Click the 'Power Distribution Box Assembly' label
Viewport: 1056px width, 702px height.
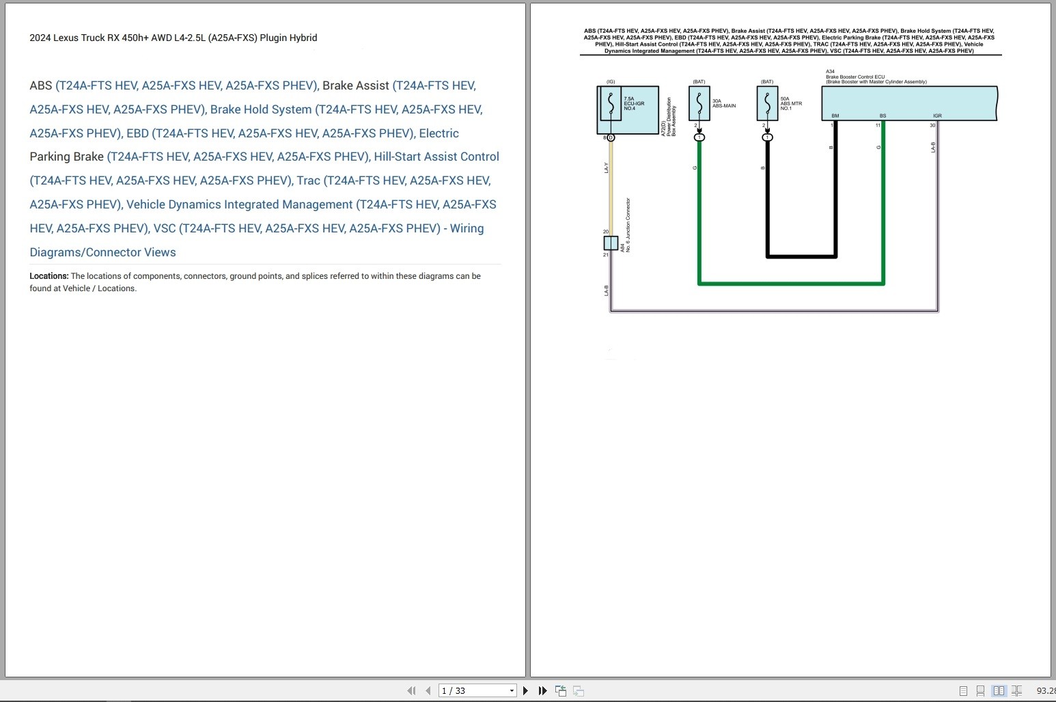671,117
